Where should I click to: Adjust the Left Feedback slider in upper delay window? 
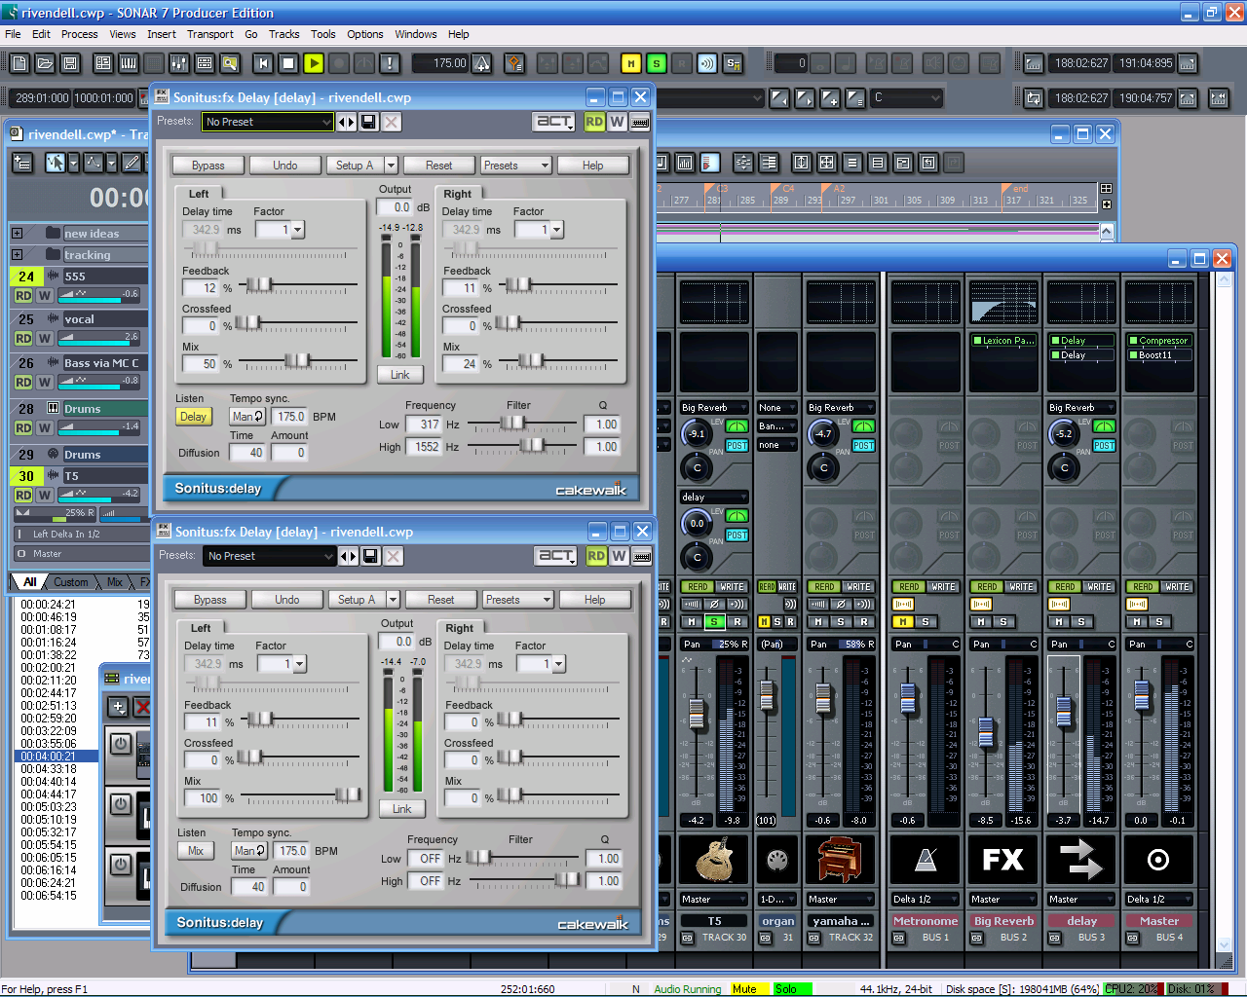pyautogui.click(x=259, y=285)
